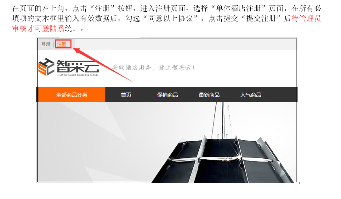This screenshot has height=199, width=341.
Task: Go to the 首页 nav item
Action: pyautogui.click(x=126, y=95)
